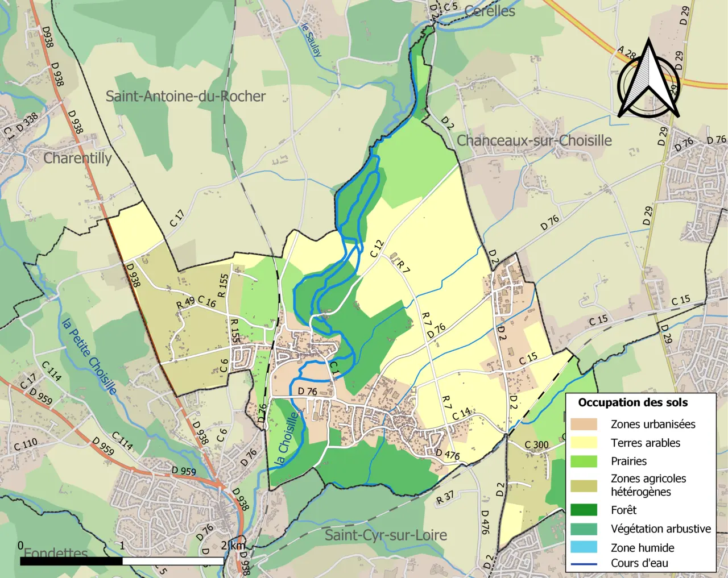Click the 'C 12' road label
Viewport: 728px width, 578px height.
[377, 248]
